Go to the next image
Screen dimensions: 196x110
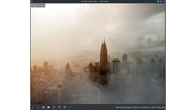click(x=38, y=107)
